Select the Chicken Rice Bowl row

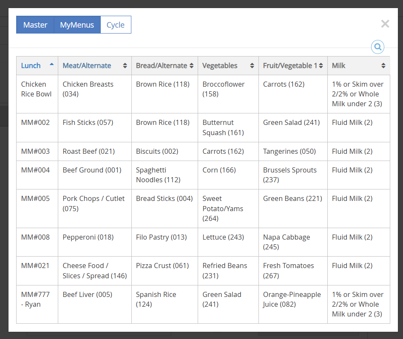37,89
